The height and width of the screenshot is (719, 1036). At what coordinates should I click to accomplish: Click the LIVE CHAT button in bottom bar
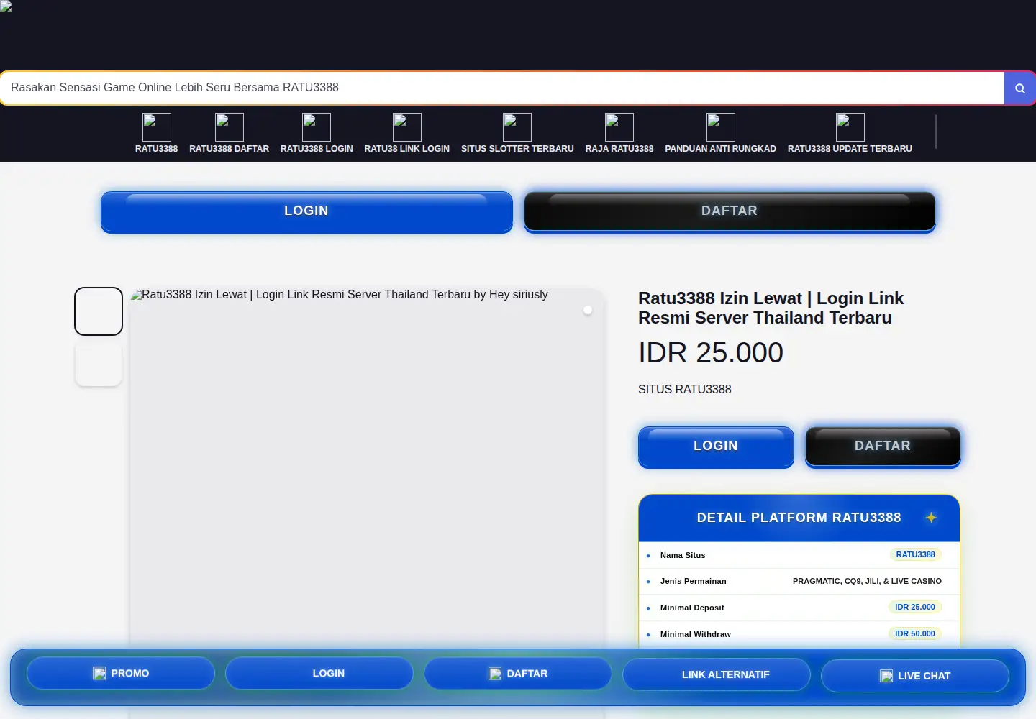pyautogui.click(x=915, y=676)
